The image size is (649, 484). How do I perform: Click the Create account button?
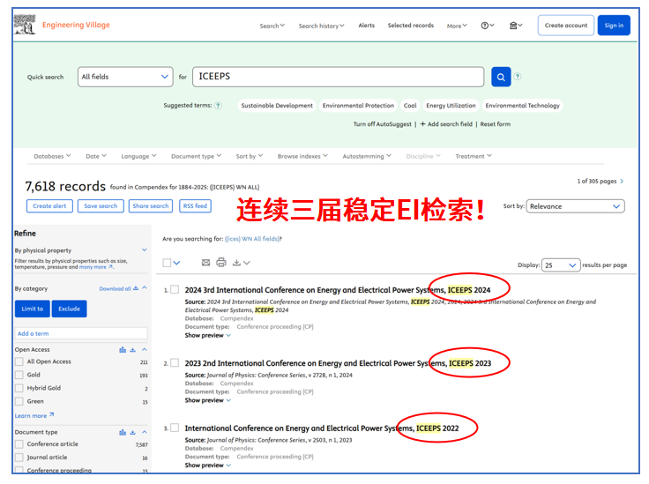tap(566, 26)
